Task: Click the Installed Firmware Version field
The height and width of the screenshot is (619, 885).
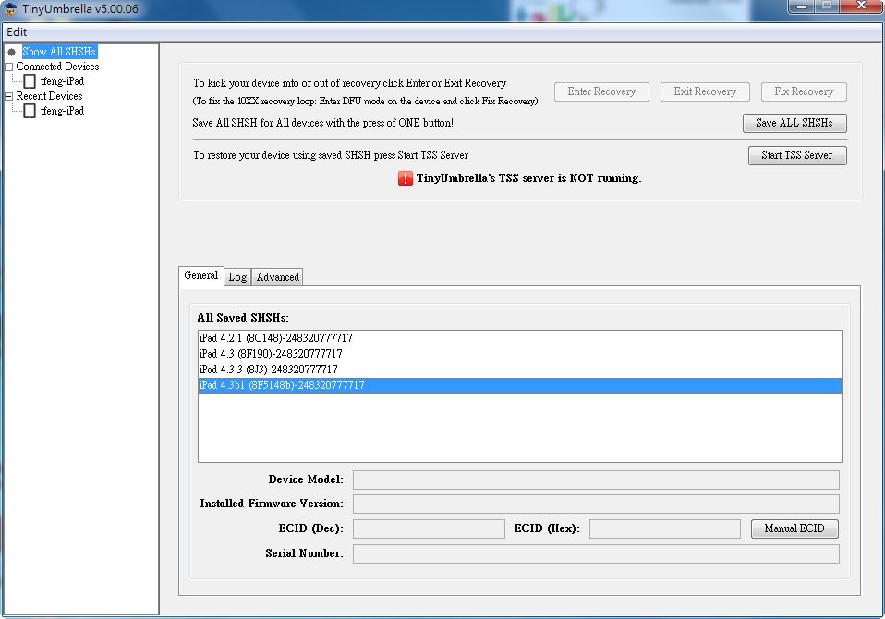Action: click(596, 504)
